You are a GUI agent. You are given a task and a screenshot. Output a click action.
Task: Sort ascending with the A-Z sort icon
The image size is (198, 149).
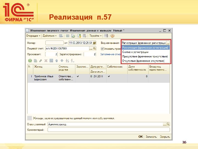pos(67,61)
